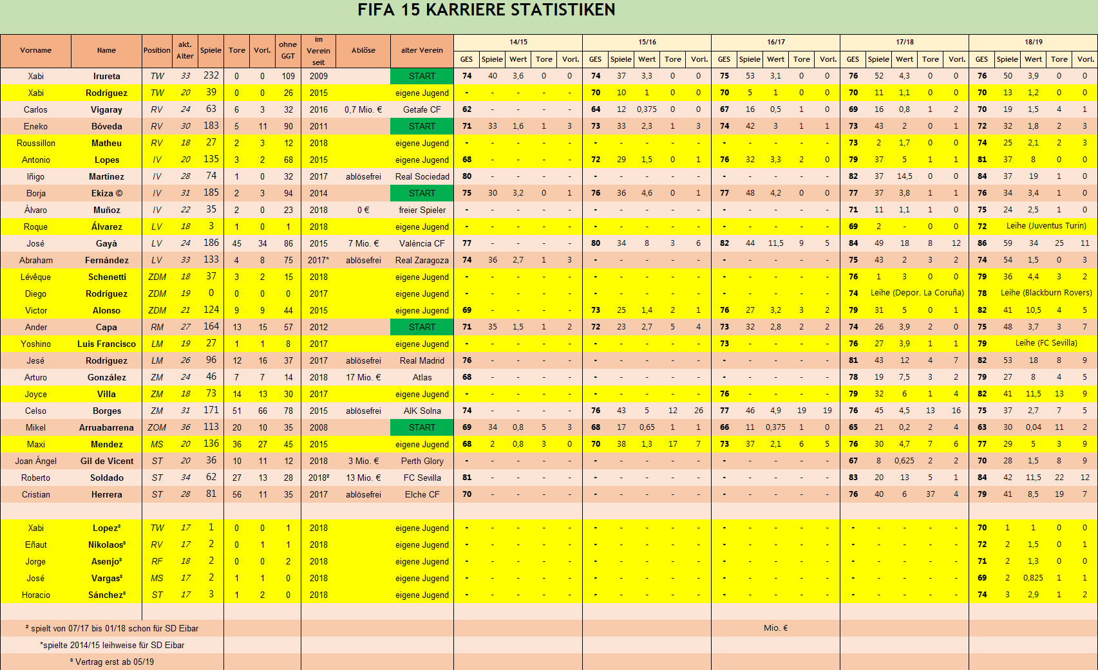Select the Sánchez³ name cell
This screenshot has height=670, width=1098.
click(x=107, y=595)
